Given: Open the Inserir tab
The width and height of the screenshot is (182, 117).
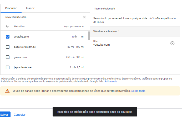Looking at the screenshot, I should tap(30, 8).
